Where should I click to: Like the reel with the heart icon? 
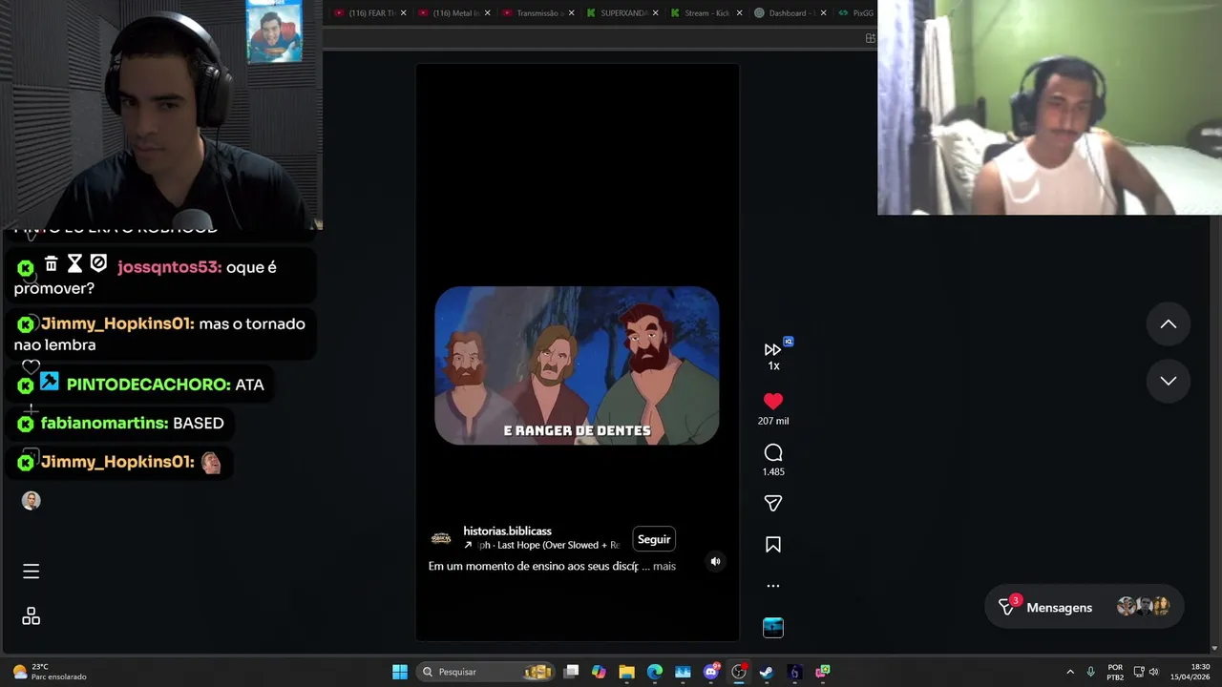[x=773, y=402]
